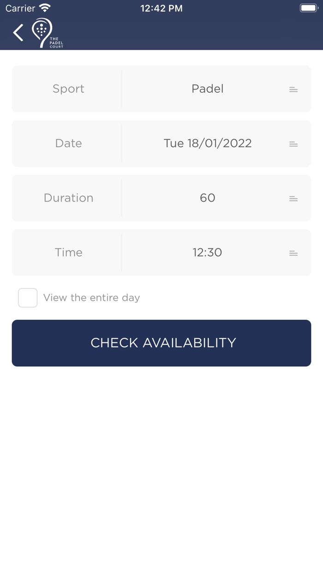Image resolution: width=323 pixels, height=574 pixels.
Task: Tap the Date row menu icon
Action: pyautogui.click(x=293, y=144)
